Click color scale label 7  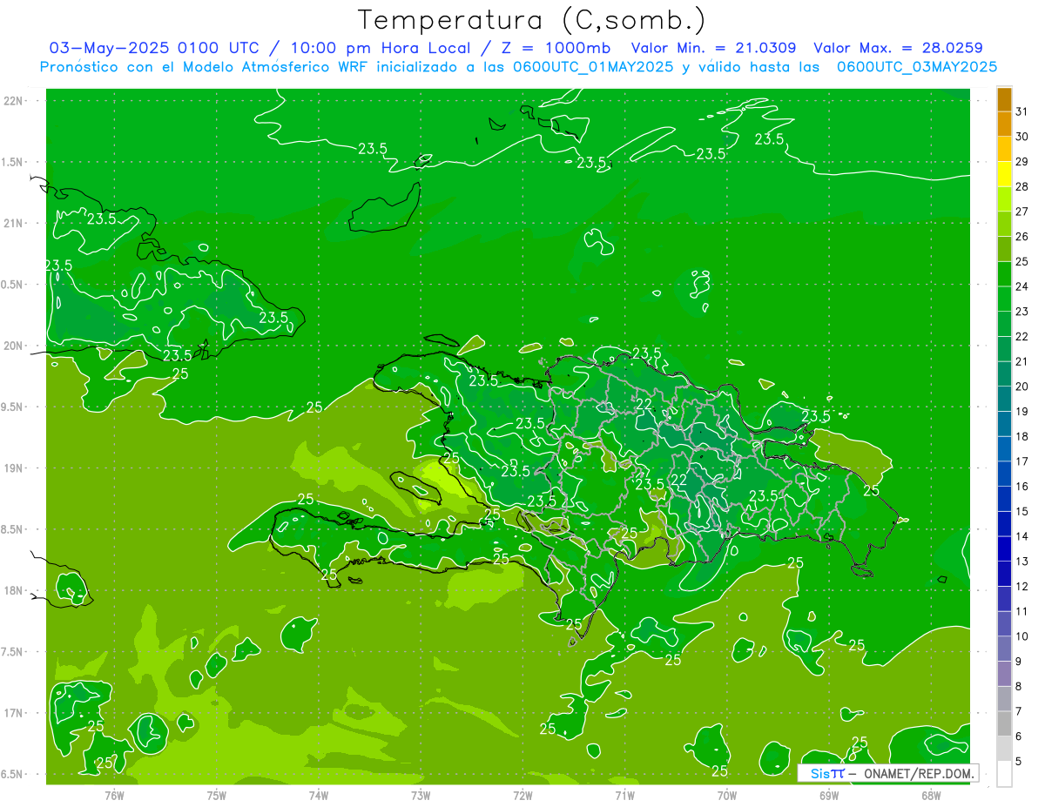point(1019,711)
